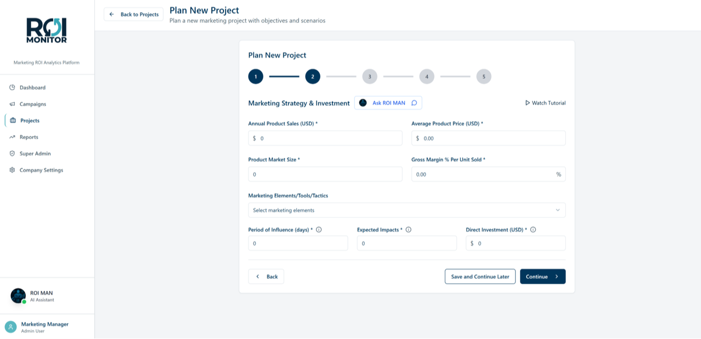Click the Company Settings gear icon
The image size is (701, 339).
coord(12,170)
